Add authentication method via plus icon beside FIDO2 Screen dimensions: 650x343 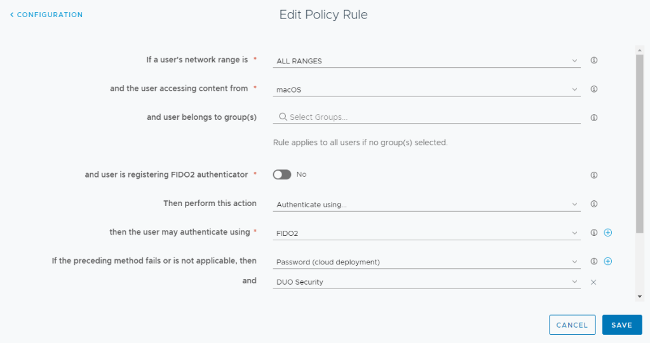[607, 233]
